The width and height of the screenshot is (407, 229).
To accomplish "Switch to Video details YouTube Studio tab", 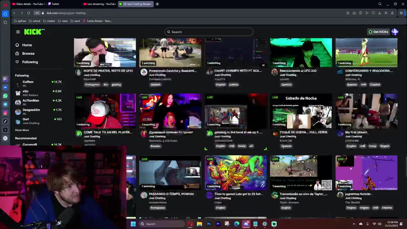I will pyautogui.click(x=29, y=4).
